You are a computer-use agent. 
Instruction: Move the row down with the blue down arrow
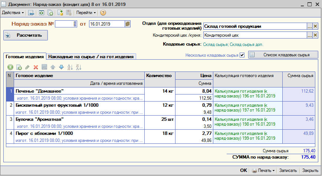pos(62,67)
